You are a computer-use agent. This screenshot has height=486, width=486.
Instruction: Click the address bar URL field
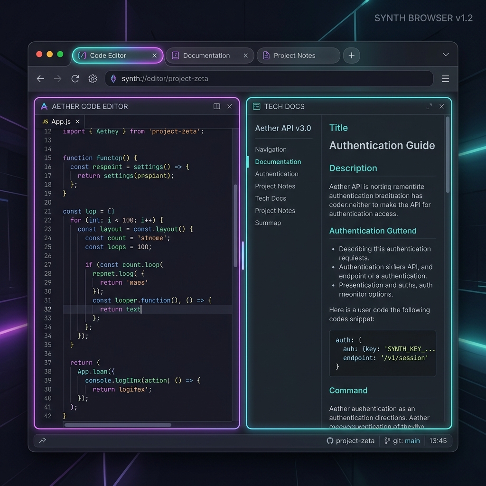click(x=269, y=79)
